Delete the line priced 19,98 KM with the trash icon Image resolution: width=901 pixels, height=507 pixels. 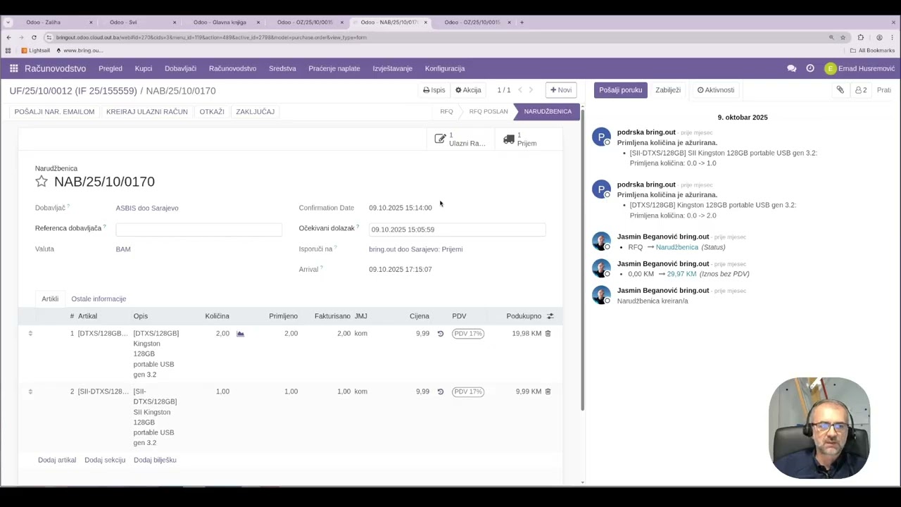click(x=548, y=333)
